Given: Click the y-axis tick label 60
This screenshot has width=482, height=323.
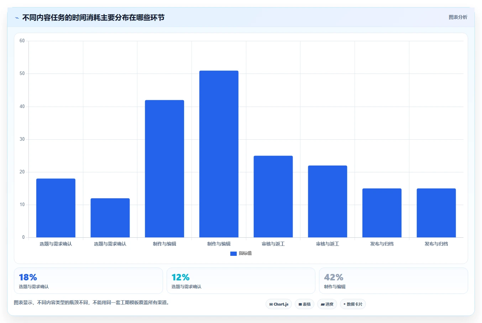Looking at the screenshot, I should pyautogui.click(x=22, y=41).
